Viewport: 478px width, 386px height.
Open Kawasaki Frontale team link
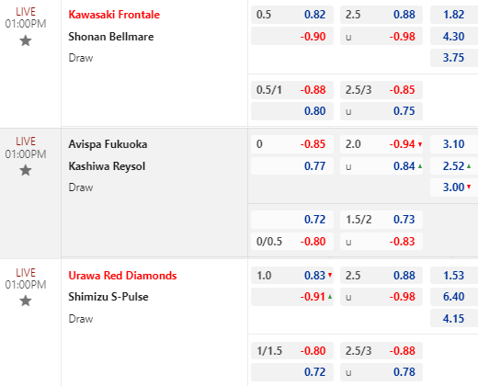click(x=114, y=15)
